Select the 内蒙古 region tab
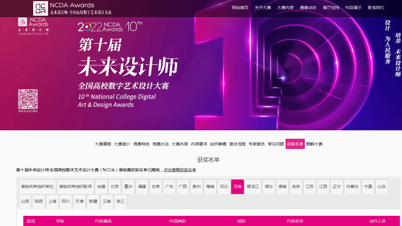The height and width of the screenshot is (226, 402). coord(352,187)
